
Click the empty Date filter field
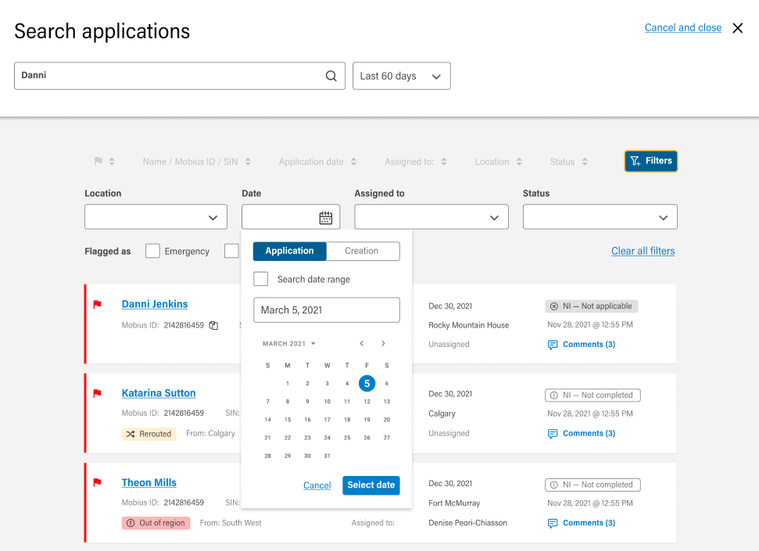[291, 217]
